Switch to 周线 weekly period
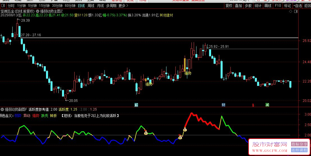This screenshot has width=311, height=156. tap(91, 6)
